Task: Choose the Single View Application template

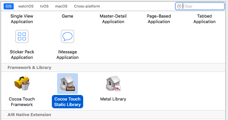Action: pyautogui.click(x=22, y=19)
